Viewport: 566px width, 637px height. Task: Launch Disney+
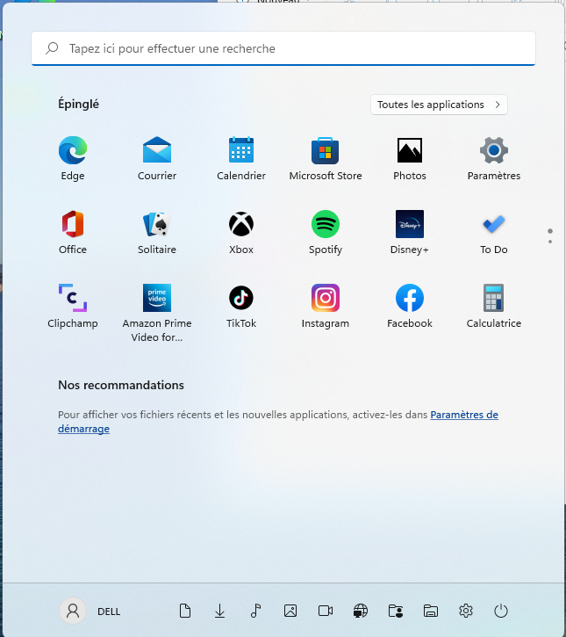pyautogui.click(x=410, y=232)
